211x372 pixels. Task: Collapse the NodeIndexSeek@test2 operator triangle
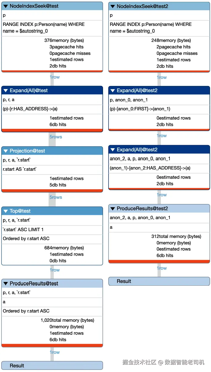click(x=113, y=6)
